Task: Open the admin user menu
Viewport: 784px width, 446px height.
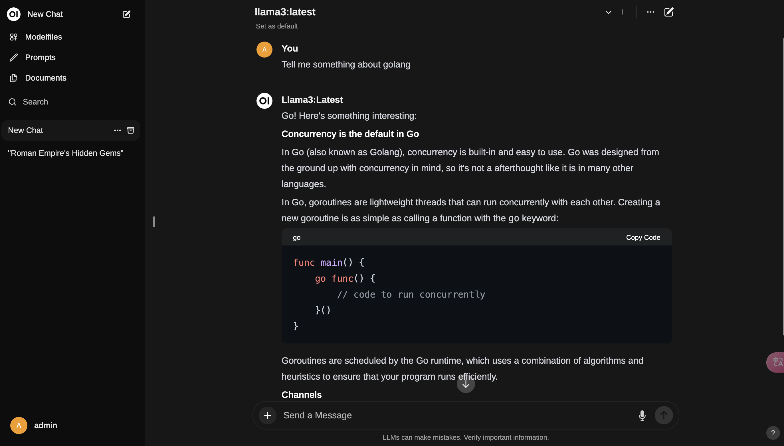Action: (x=34, y=425)
